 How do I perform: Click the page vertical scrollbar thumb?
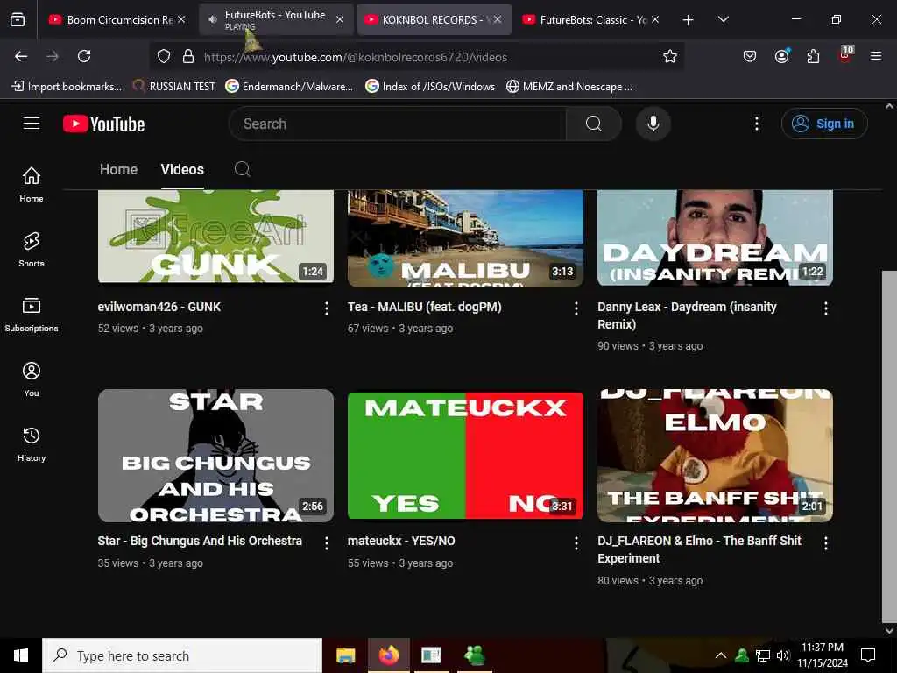[889, 444]
